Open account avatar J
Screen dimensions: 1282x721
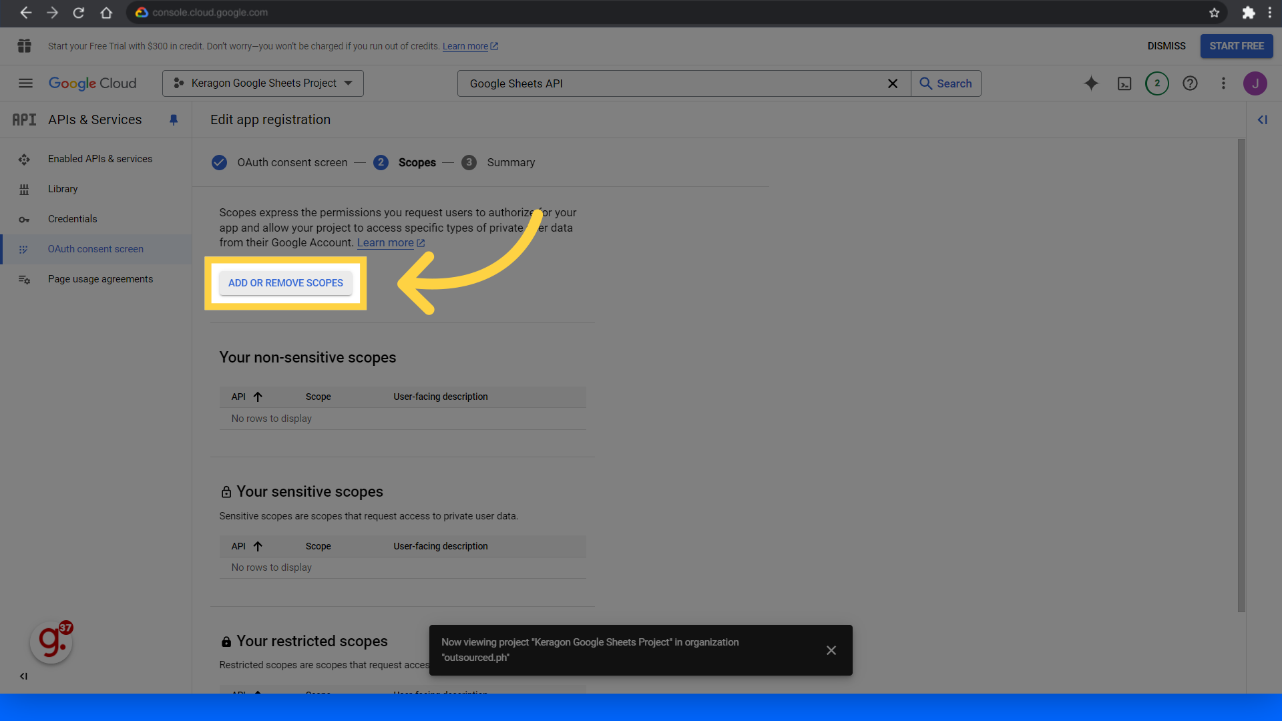pyautogui.click(x=1255, y=83)
